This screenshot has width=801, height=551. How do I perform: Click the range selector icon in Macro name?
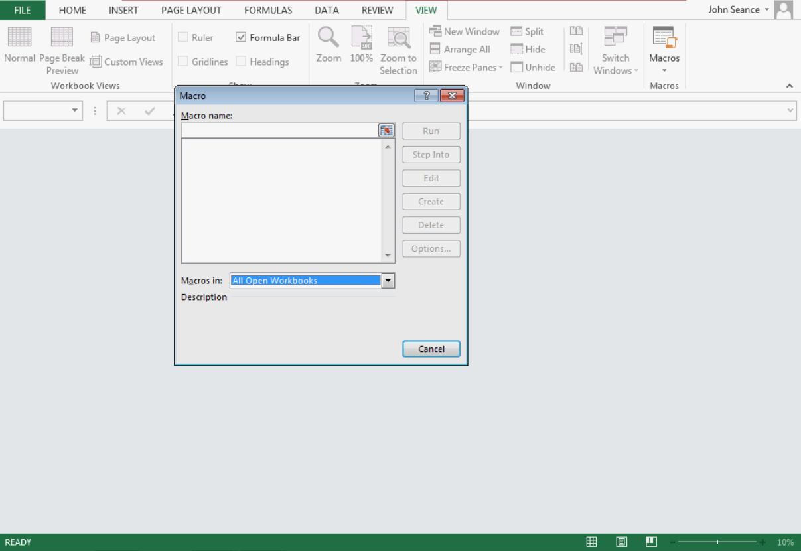tap(386, 131)
